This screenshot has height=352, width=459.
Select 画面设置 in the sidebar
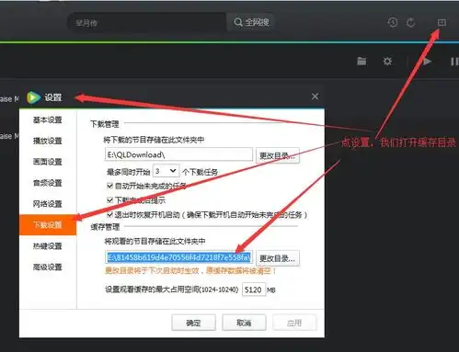pos(48,162)
